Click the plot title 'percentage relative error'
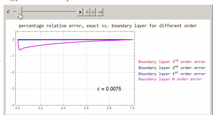Image resolution: width=216 pixels, height=115 pixels. tap(108, 26)
